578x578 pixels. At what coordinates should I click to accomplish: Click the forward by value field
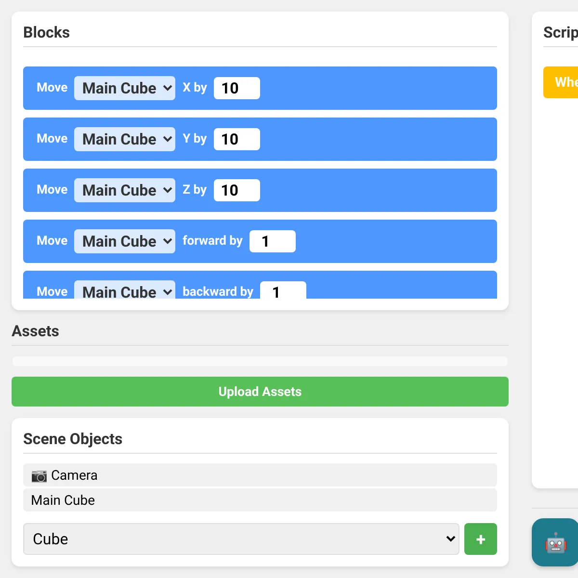click(273, 241)
